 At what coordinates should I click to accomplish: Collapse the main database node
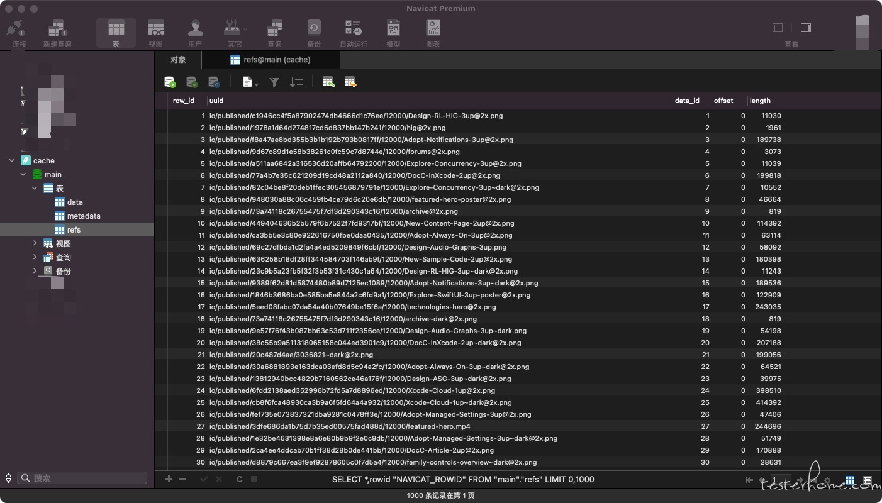(x=23, y=175)
